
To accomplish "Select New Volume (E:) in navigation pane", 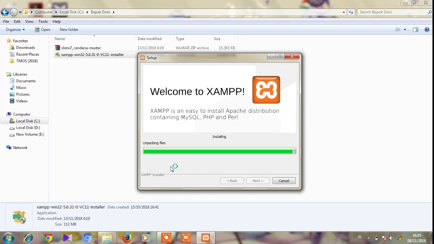I will pos(30,134).
